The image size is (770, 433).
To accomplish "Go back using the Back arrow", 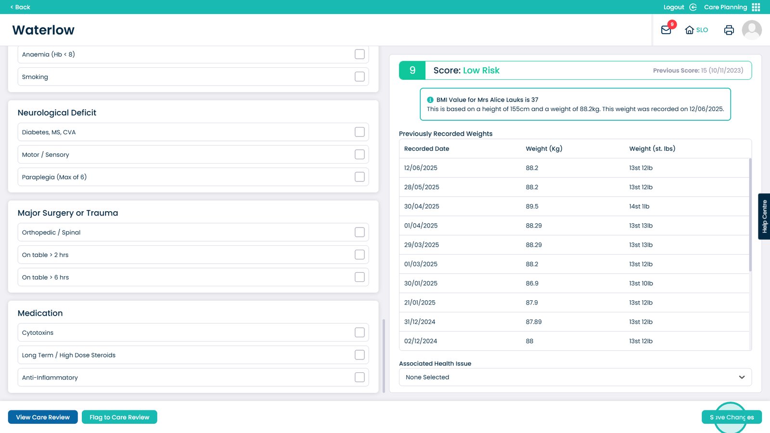I will (x=20, y=7).
